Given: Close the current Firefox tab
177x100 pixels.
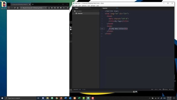Looking at the screenshot, I should tap(30, 4).
